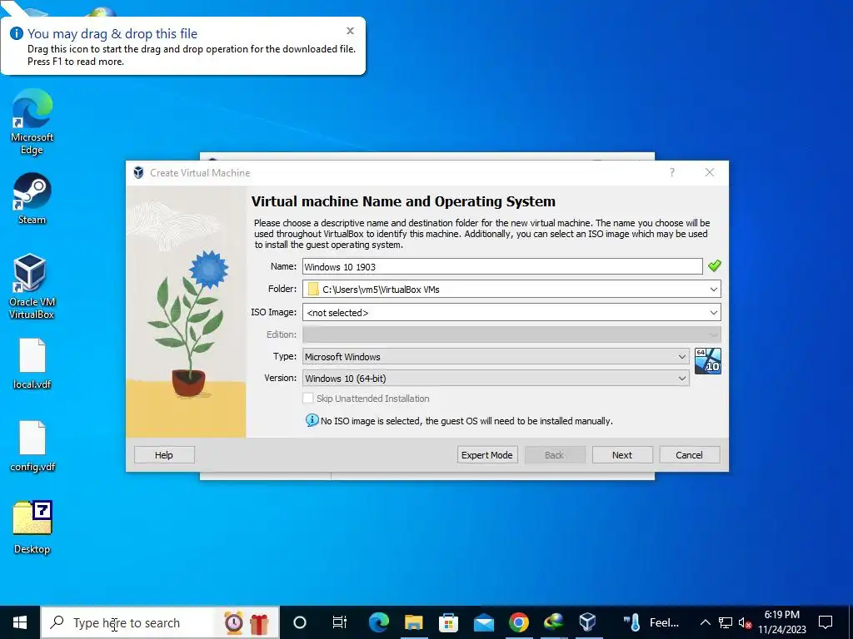853x639 pixels.
Task: Click the Help button
Action: point(164,455)
